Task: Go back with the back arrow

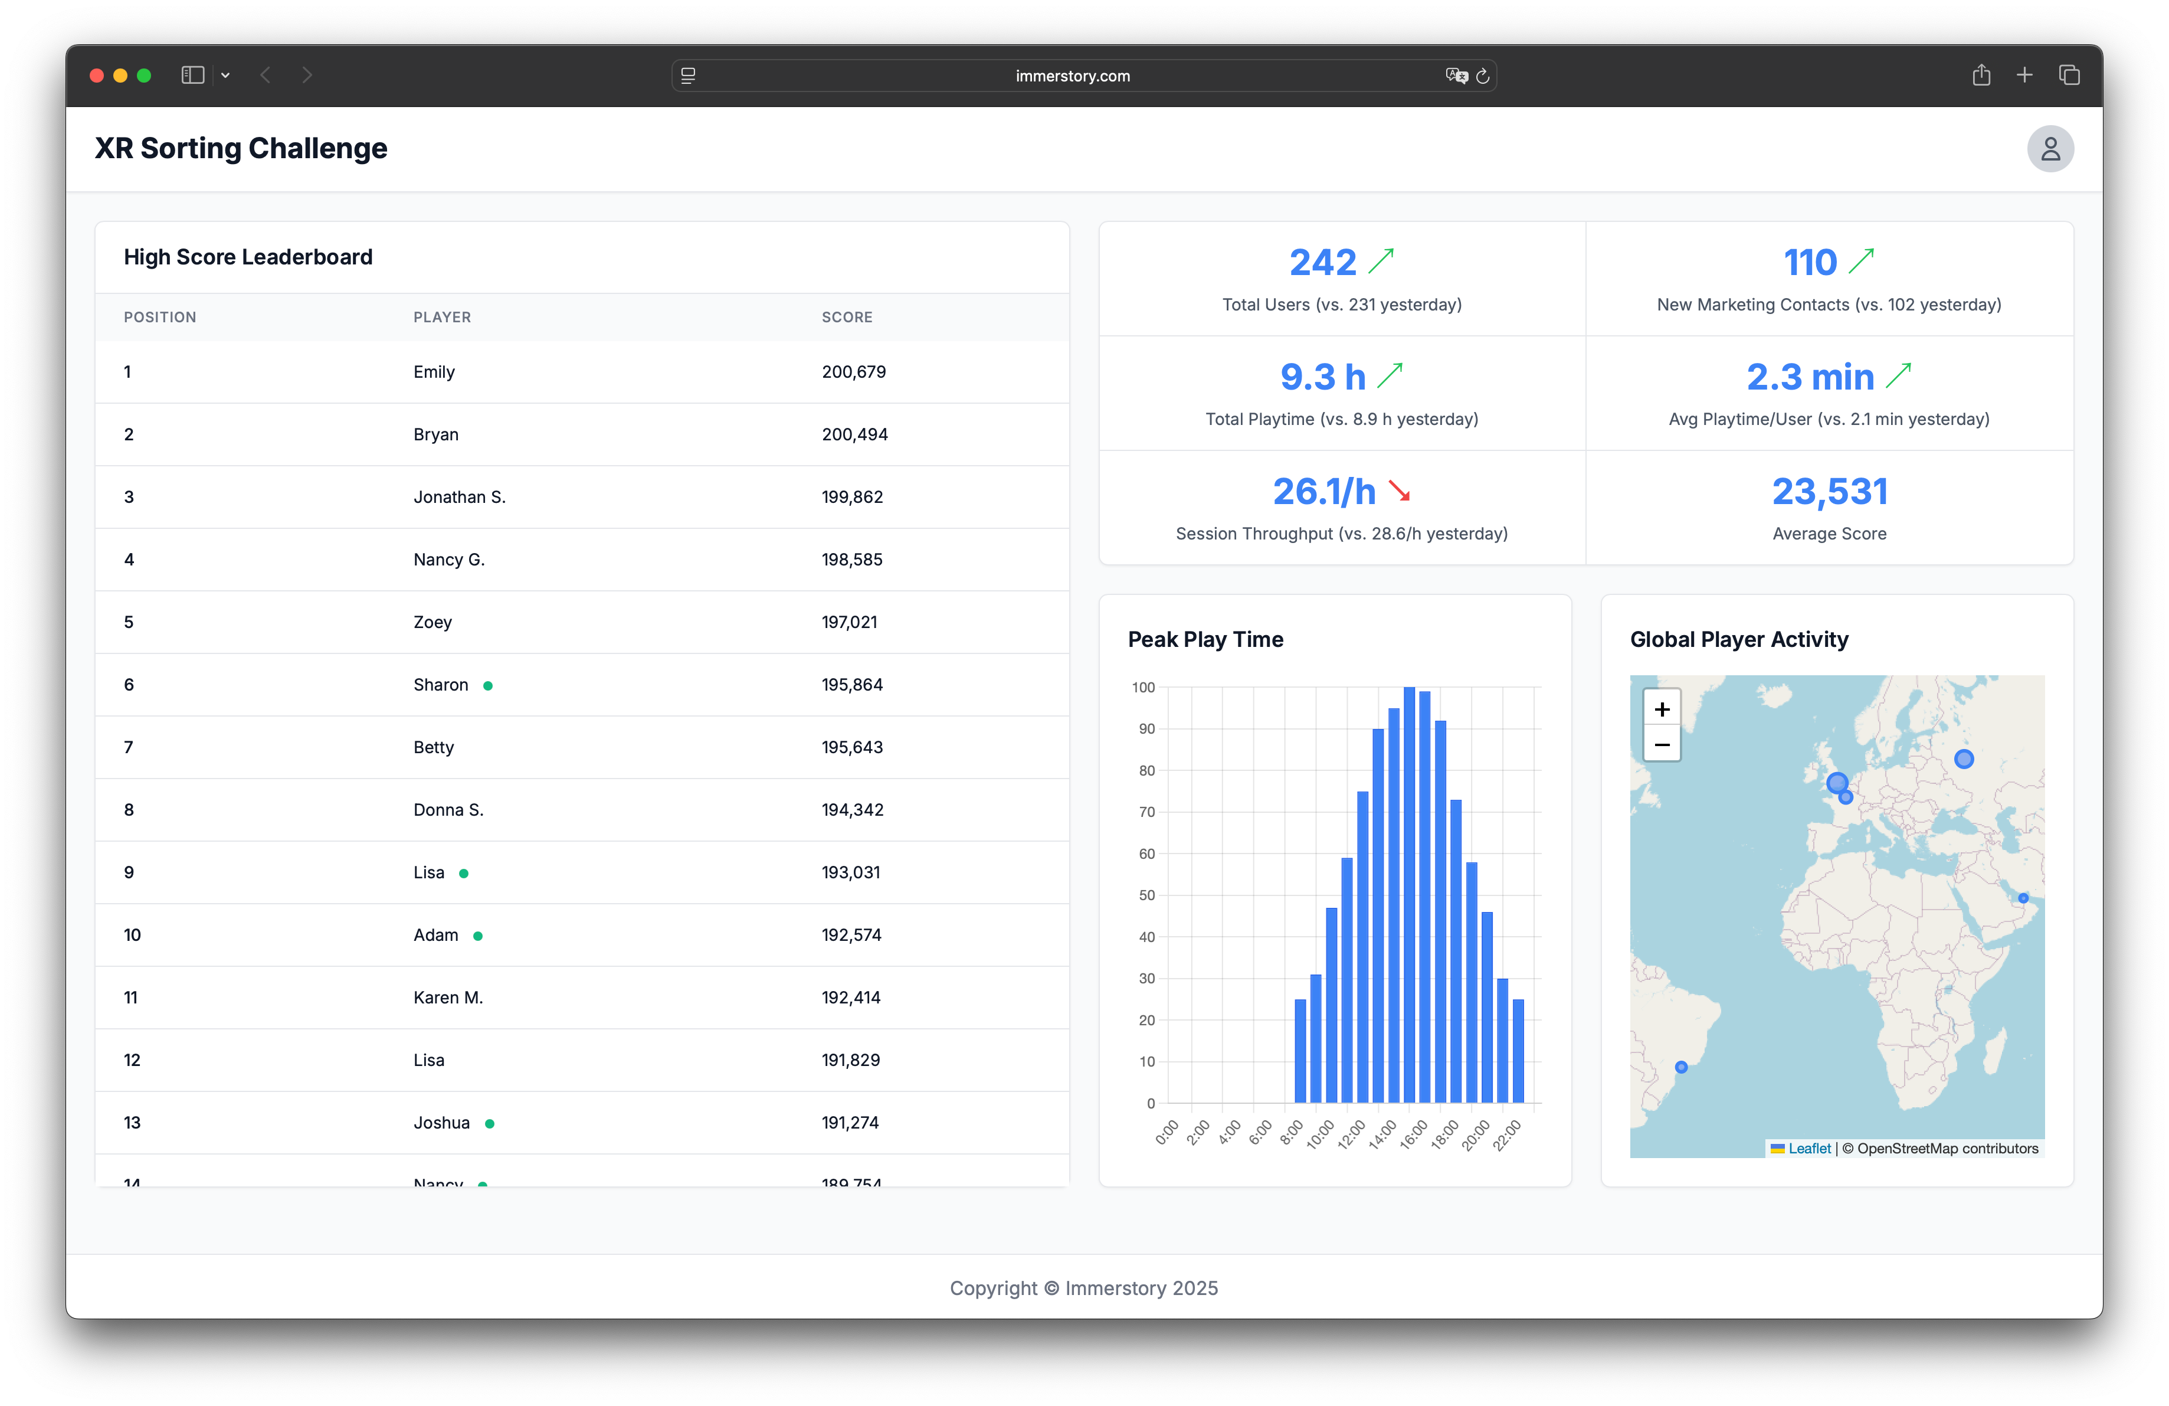Action: coord(265,76)
